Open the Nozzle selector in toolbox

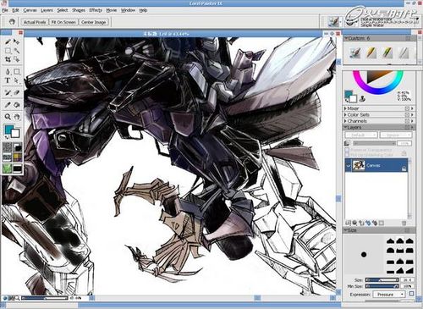click(x=17, y=168)
